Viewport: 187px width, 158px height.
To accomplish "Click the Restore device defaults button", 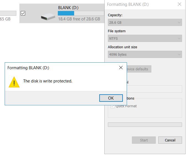I will coord(139,69).
